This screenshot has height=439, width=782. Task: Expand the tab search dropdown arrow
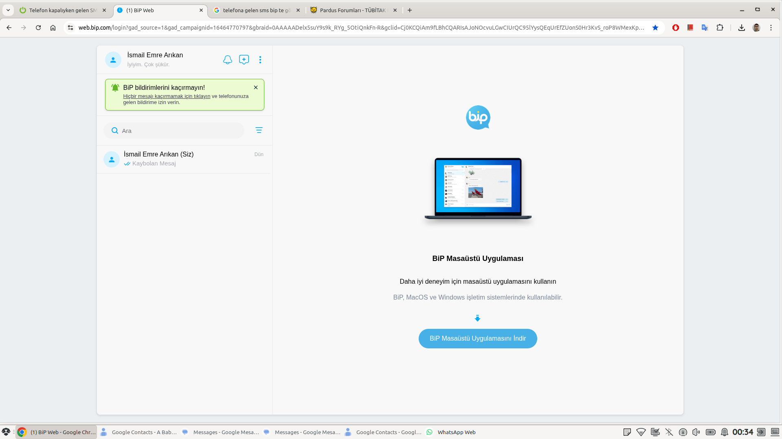(8, 10)
